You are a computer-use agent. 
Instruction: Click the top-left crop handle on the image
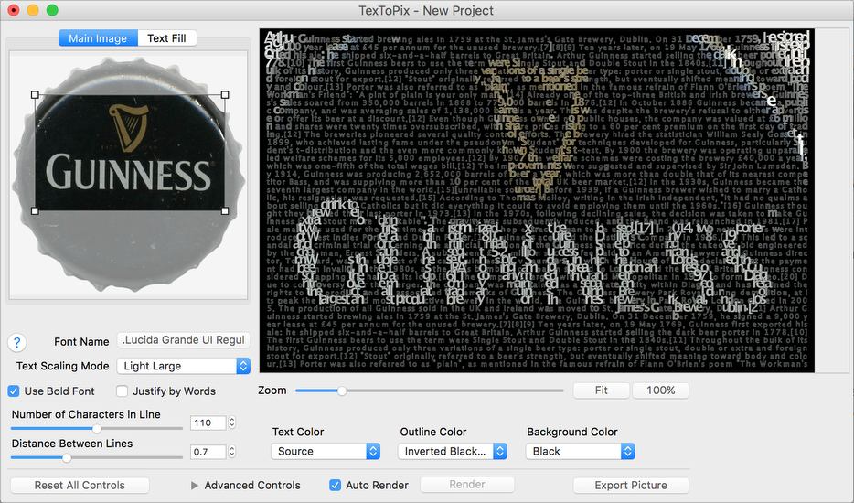point(35,95)
